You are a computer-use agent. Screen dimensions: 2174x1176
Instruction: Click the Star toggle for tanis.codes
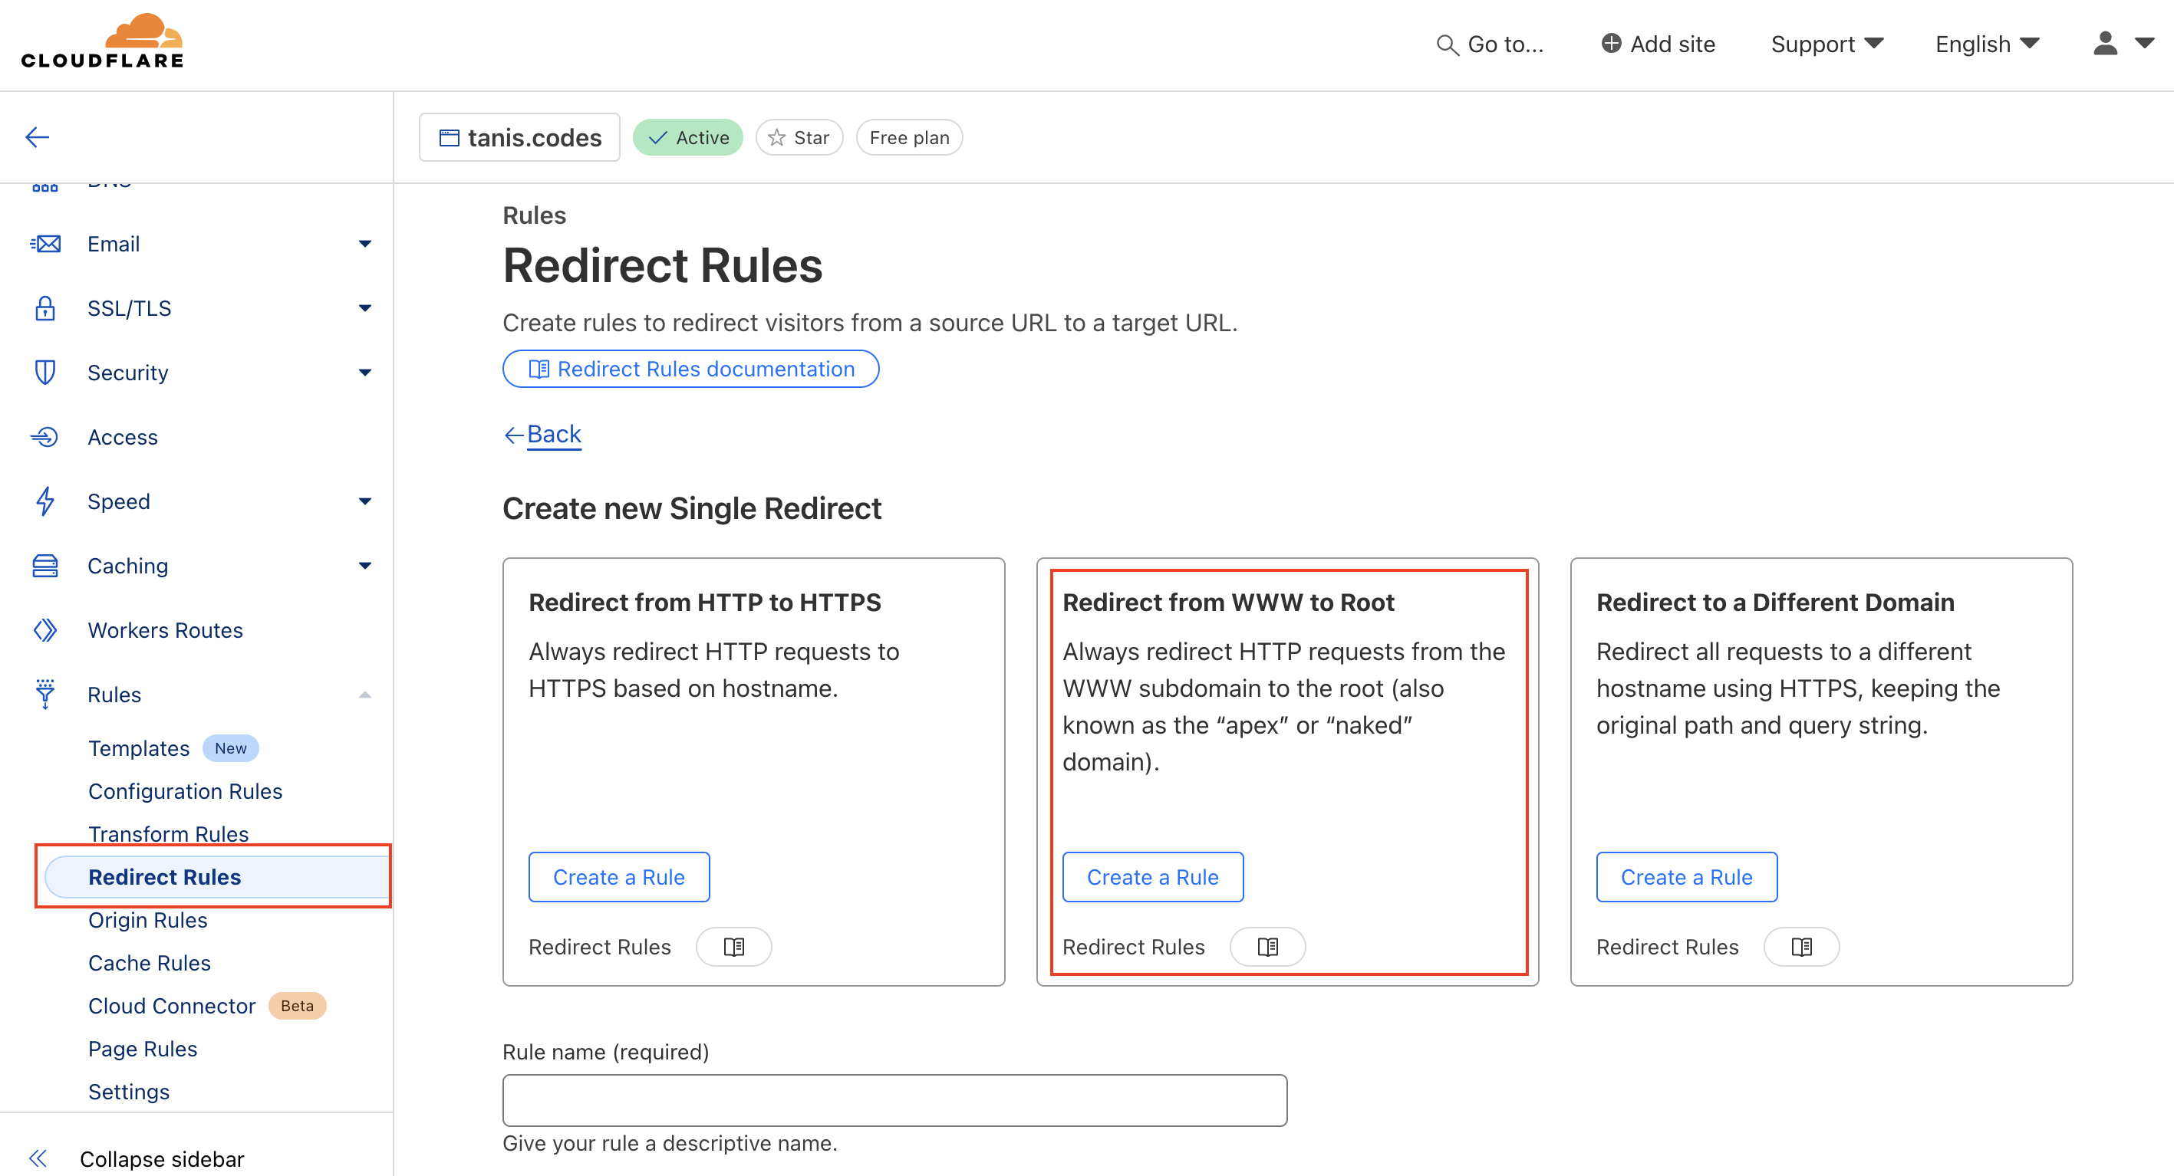point(801,137)
